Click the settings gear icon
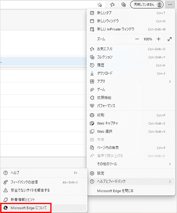 pyautogui.click(x=92, y=173)
